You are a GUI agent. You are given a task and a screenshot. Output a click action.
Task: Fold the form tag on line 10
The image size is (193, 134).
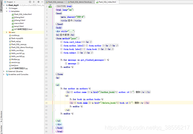(x=54, y=38)
